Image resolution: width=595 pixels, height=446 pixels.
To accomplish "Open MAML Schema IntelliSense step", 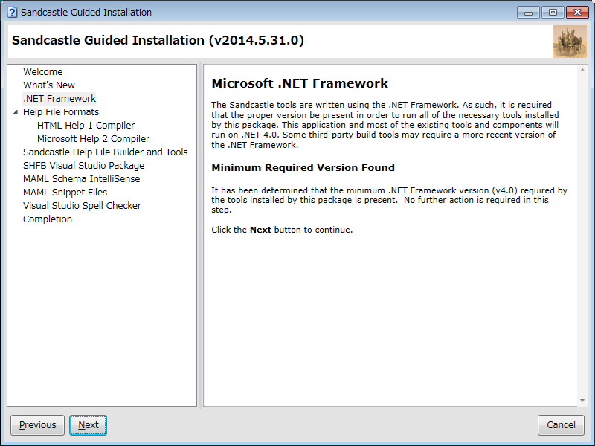I will (x=81, y=178).
